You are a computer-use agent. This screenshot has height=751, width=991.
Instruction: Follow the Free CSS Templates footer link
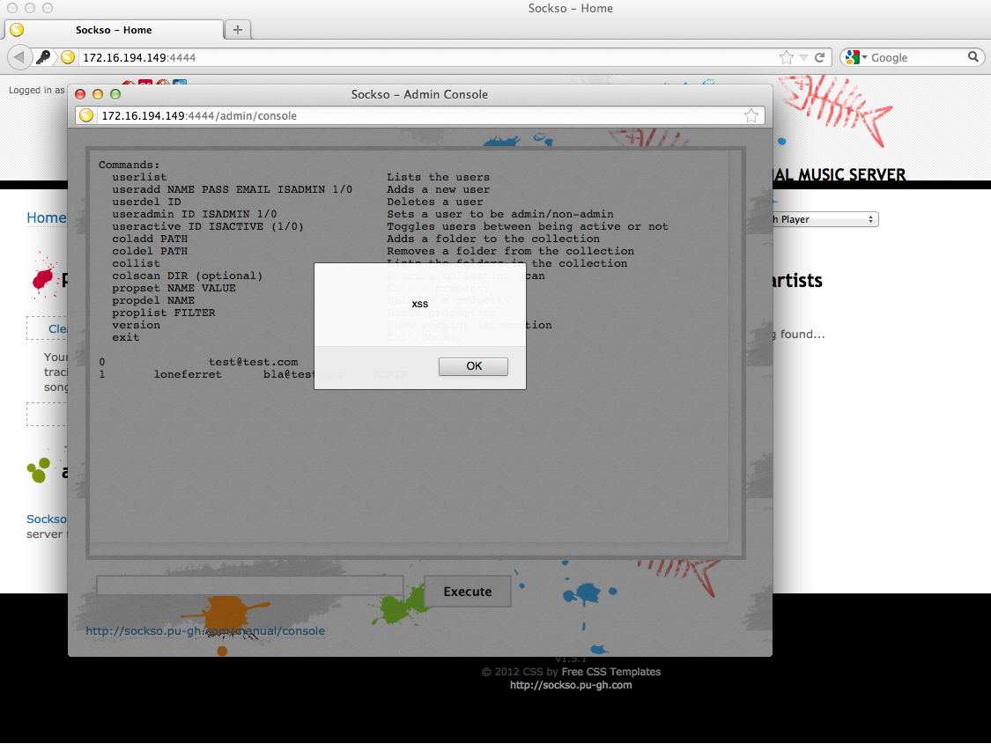coord(610,672)
